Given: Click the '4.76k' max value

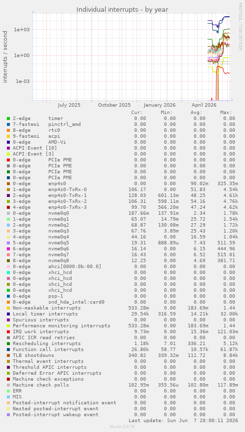Looking at the screenshot, I should pos(231,201).
